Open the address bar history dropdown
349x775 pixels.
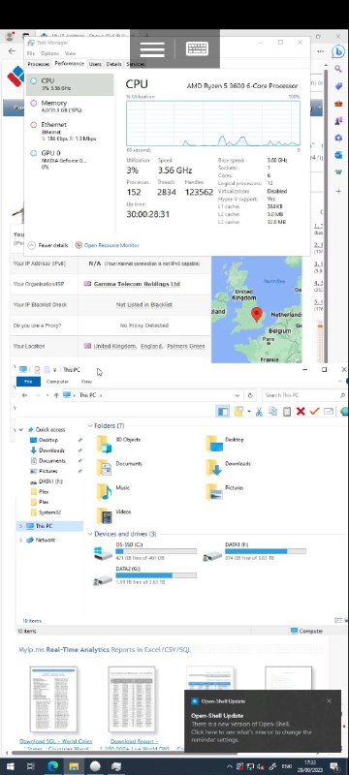(x=238, y=395)
